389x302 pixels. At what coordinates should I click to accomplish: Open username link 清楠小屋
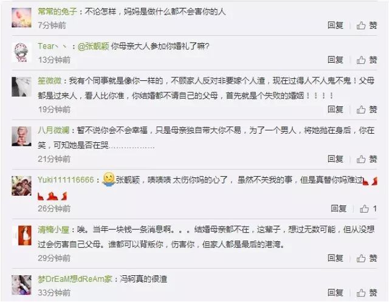point(53,230)
